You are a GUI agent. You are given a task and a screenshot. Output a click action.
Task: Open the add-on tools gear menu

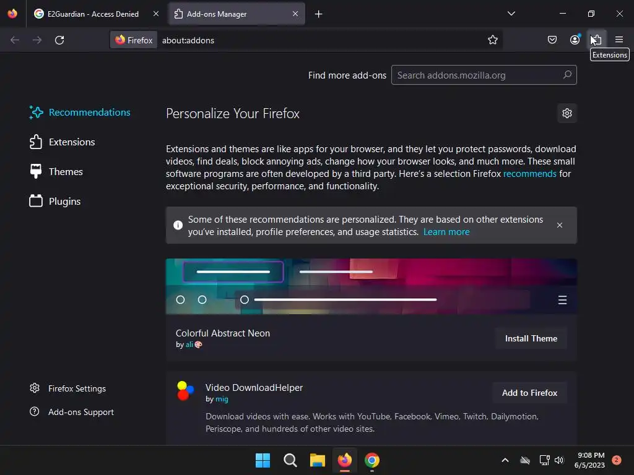point(567,113)
